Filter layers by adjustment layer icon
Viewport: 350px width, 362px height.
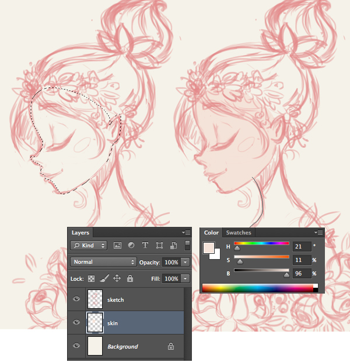[x=131, y=245]
